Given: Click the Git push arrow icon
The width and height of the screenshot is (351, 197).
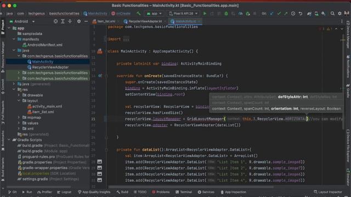Looking at the screenshot, I should pyautogui.click(x=286, y=14).
